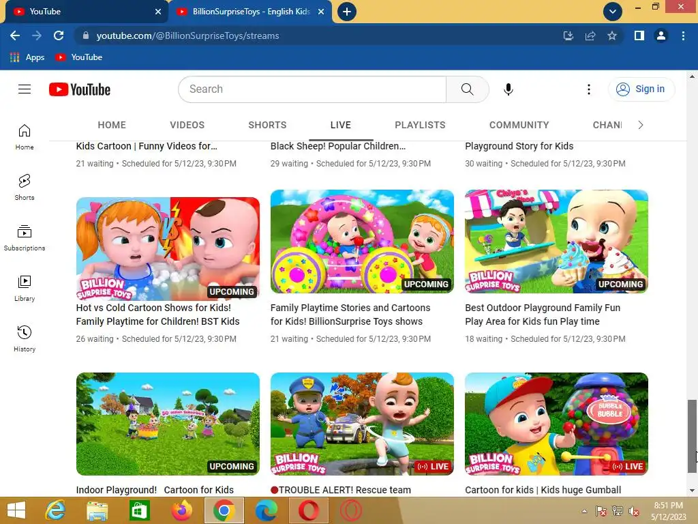Image resolution: width=698 pixels, height=524 pixels.
Task: Reload the current page
Action: pyautogui.click(x=59, y=35)
